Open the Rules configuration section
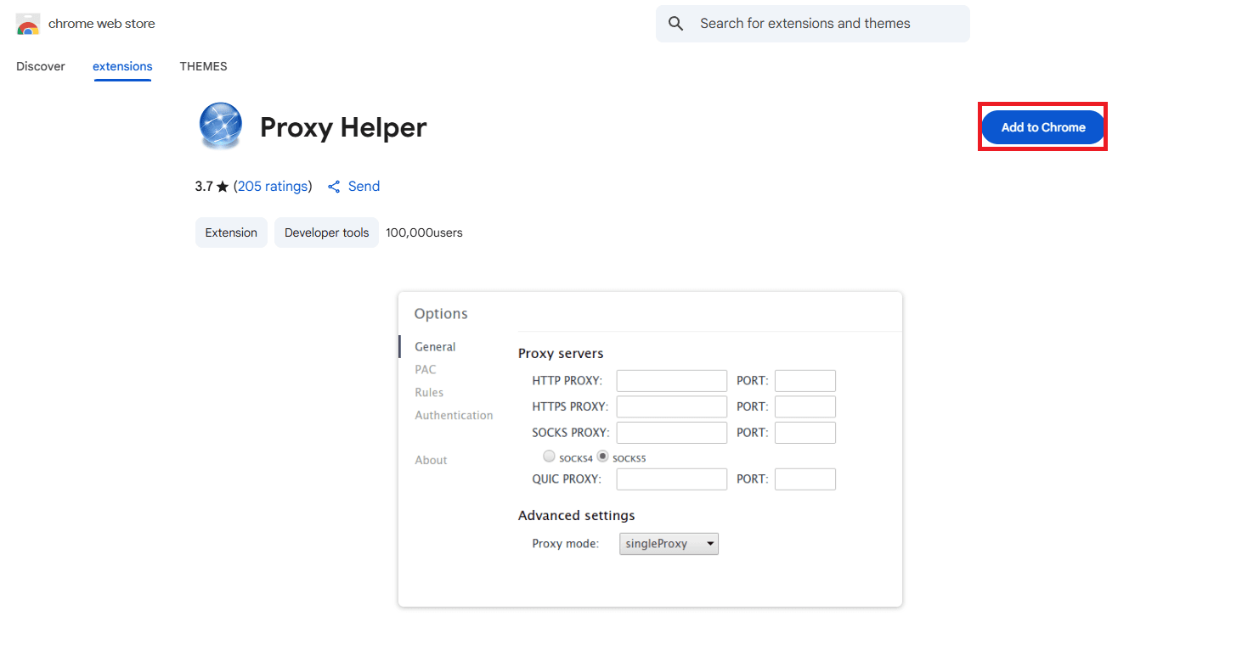Viewport: 1242px width, 672px height. [429, 392]
